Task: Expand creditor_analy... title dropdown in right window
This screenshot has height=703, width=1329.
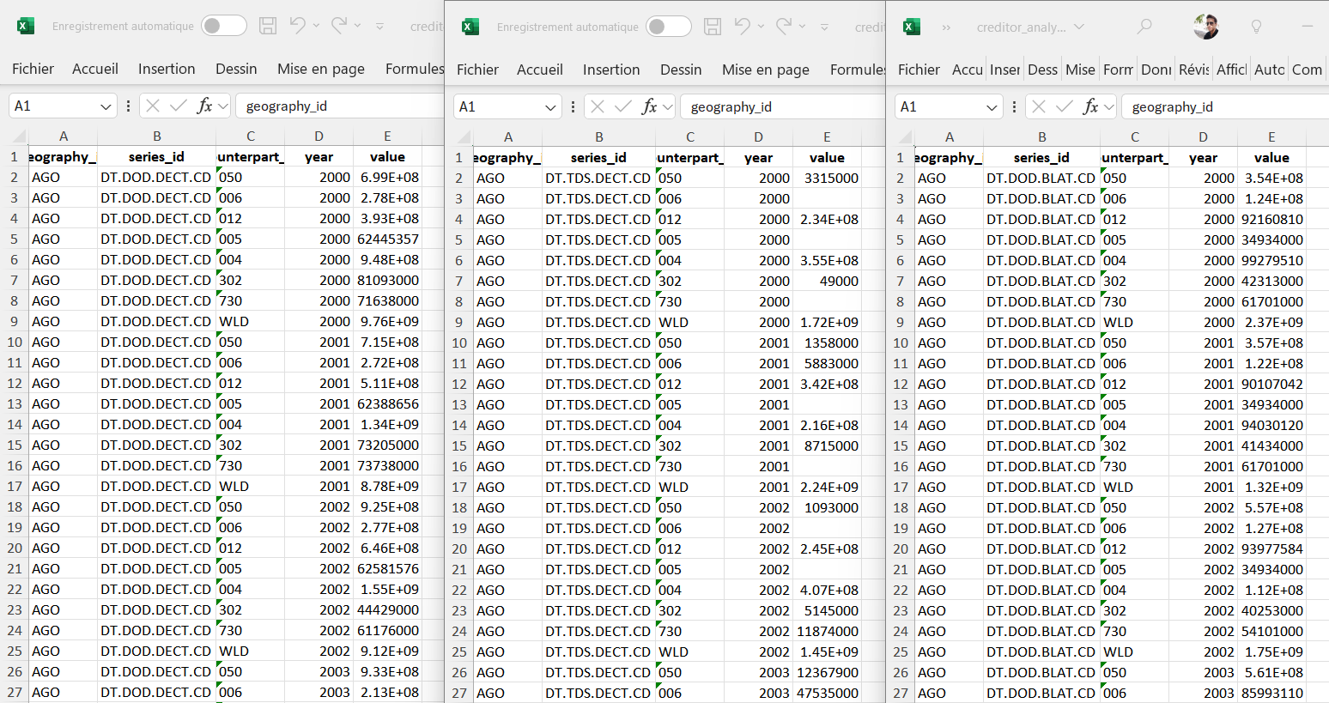Action: point(1079,27)
